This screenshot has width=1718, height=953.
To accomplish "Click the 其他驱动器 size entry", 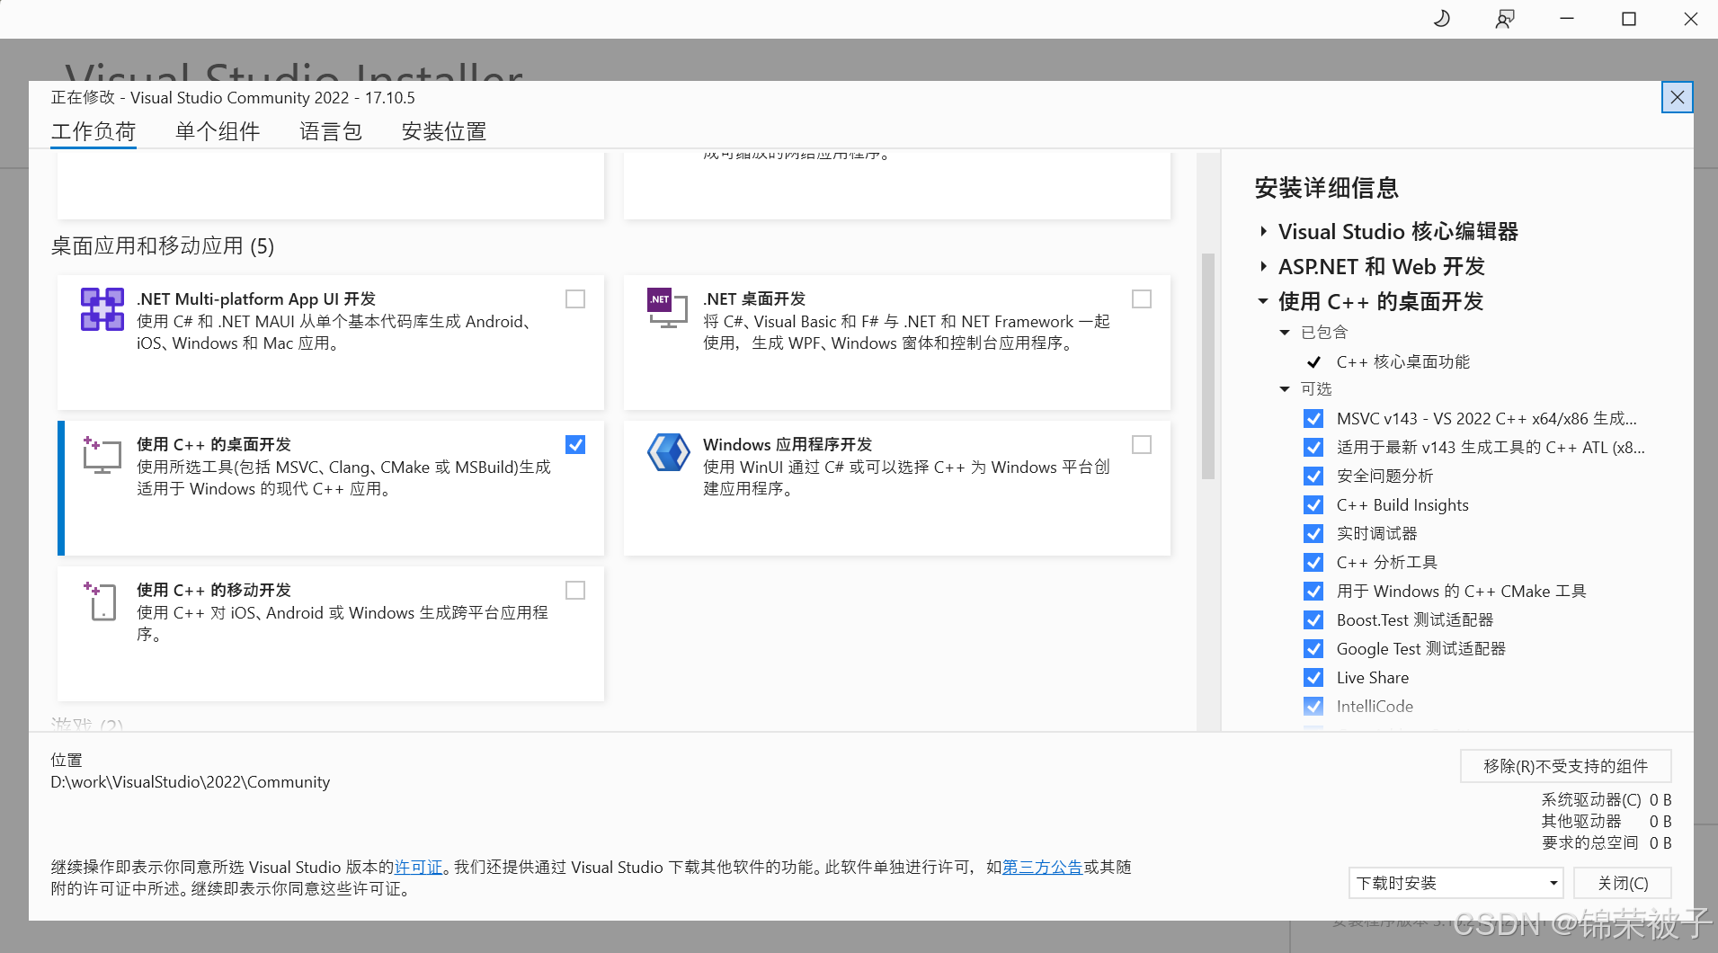I will click(x=1607, y=822).
